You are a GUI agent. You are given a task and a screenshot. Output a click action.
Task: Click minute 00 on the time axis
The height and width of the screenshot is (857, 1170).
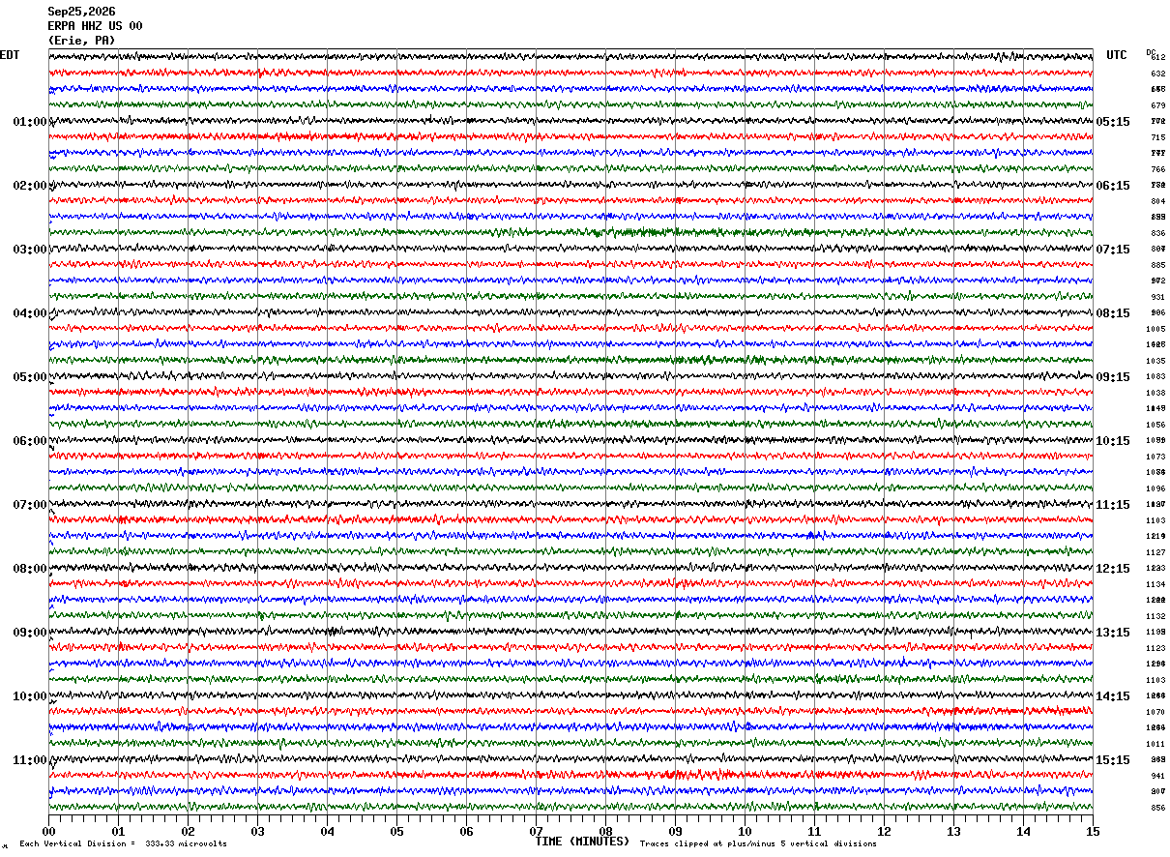[48, 831]
